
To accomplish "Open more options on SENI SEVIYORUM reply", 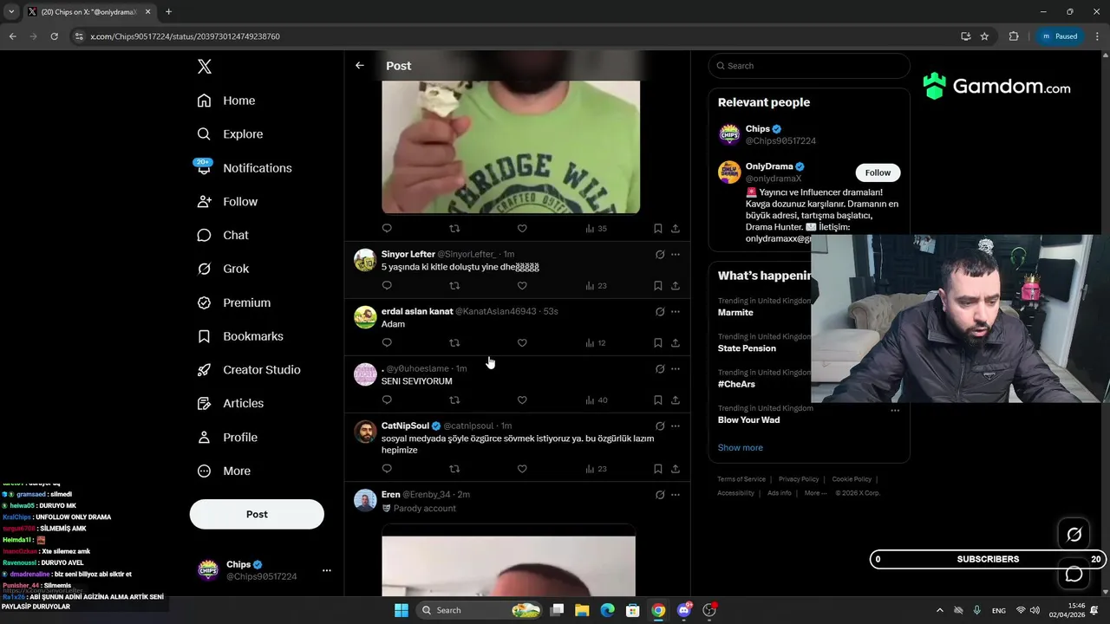I will pos(676,369).
